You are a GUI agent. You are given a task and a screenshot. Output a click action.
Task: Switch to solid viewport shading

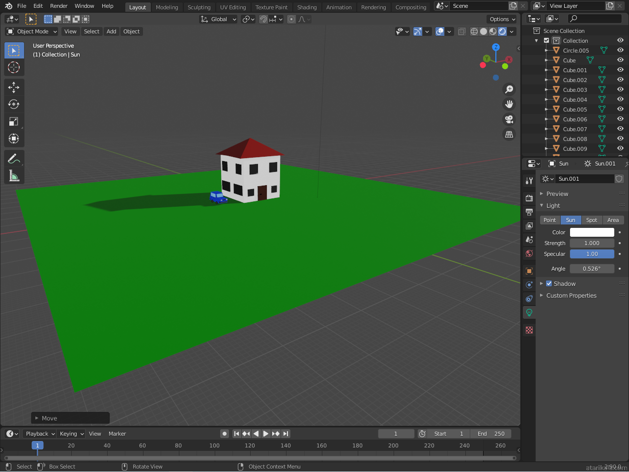(484, 31)
